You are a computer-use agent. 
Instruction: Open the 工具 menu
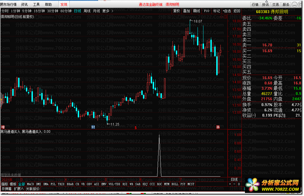[36, 4]
